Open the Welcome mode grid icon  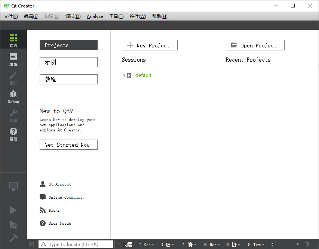click(x=13, y=38)
